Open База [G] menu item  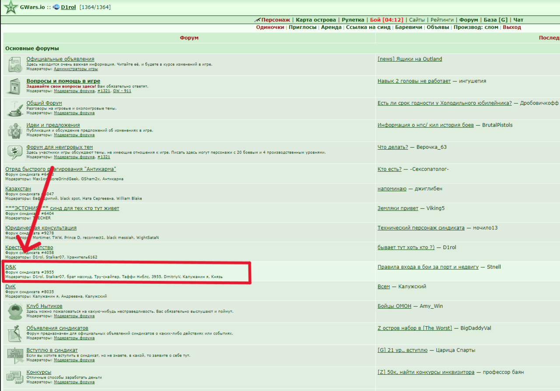tap(496, 20)
